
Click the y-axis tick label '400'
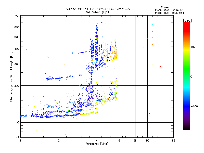[17, 49]
